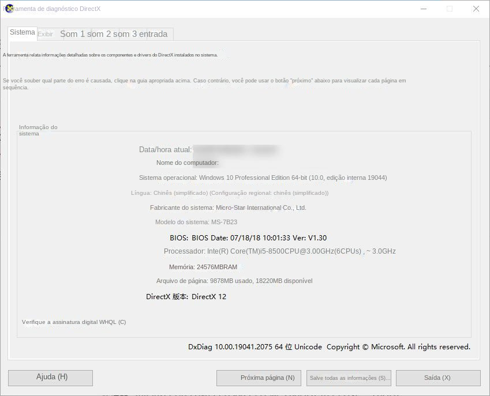Select the som 3 tab

coord(125,34)
